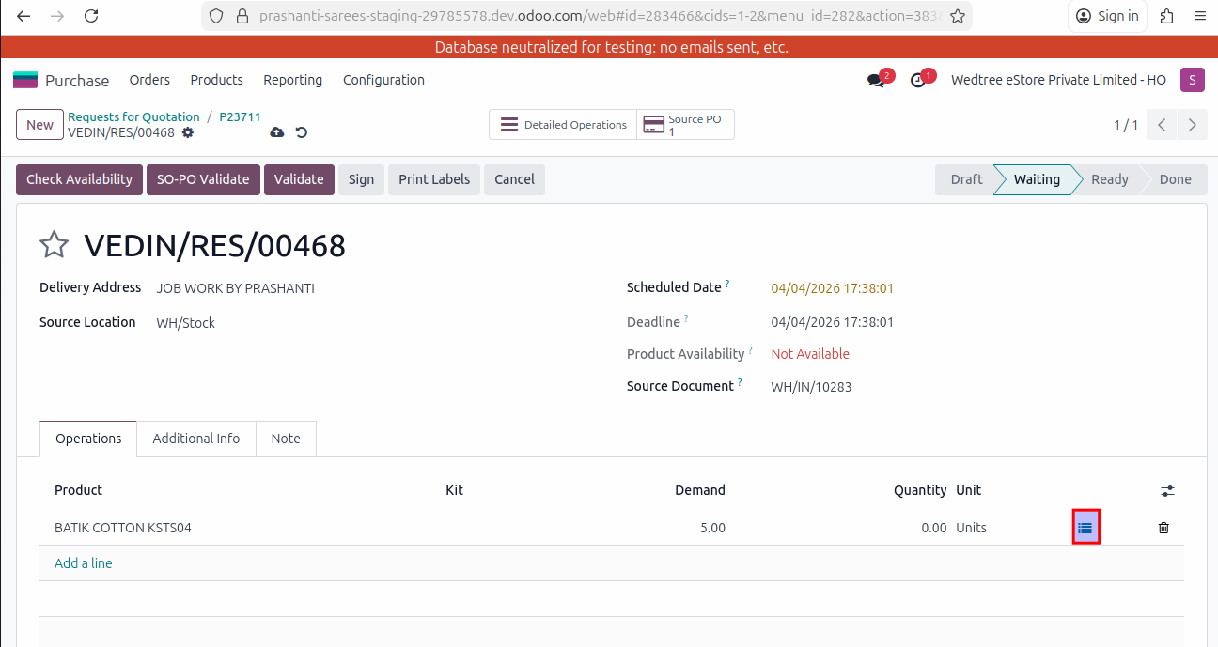Viewport: 1218px width, 647px height.
Task: Open the Products menu
Action: tap(216, 80)
